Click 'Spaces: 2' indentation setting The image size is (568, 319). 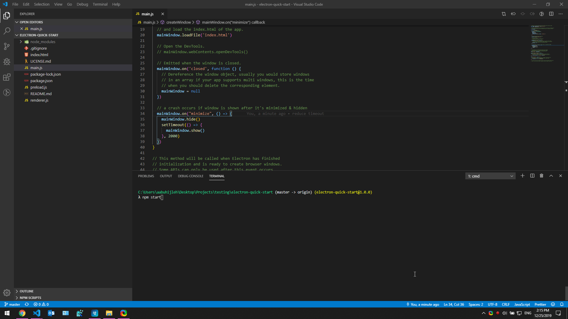point(476,304)
